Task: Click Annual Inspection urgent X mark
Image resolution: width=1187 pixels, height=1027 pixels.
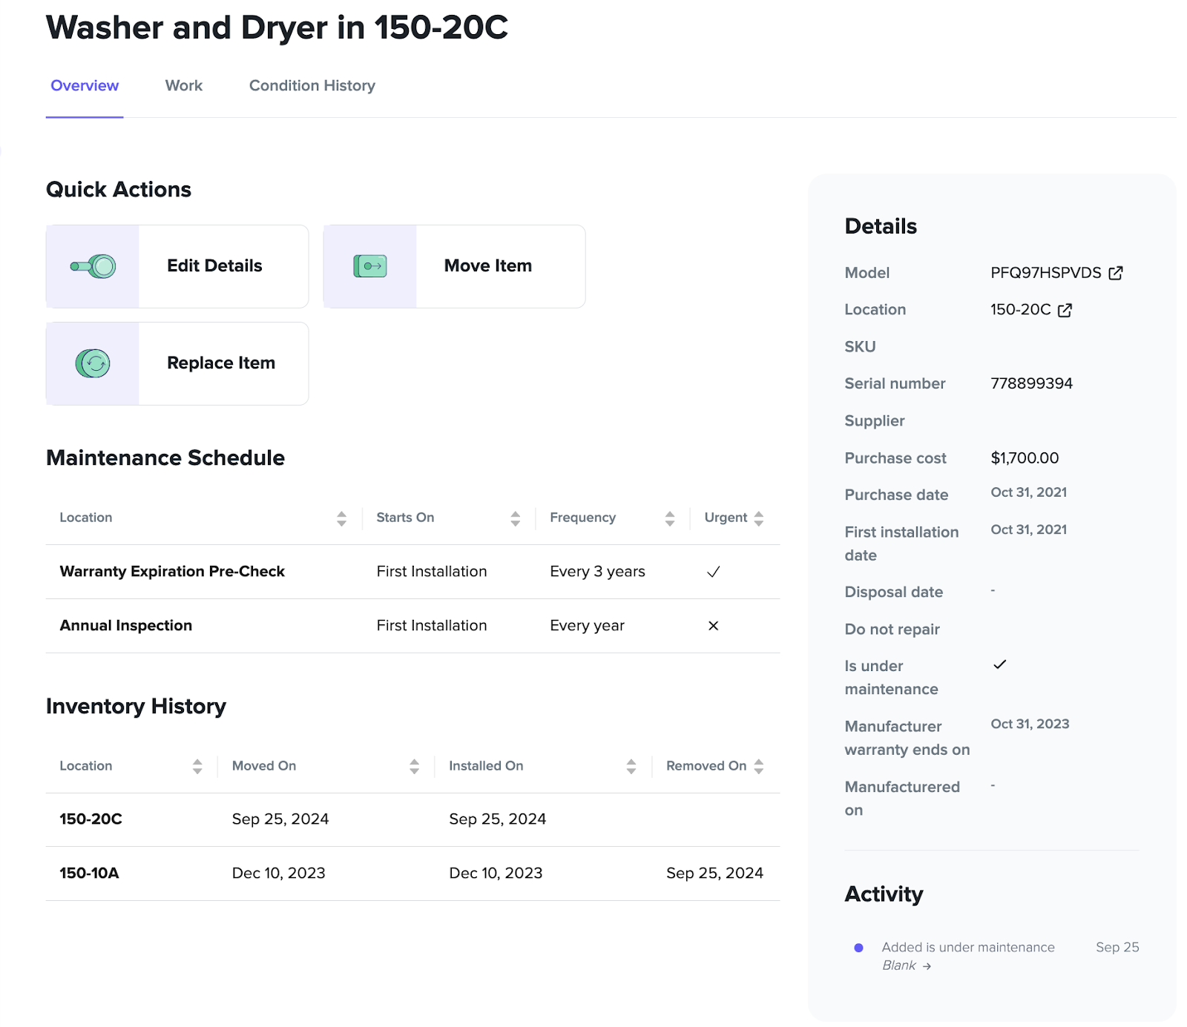Action: click(x=713, y=626)
